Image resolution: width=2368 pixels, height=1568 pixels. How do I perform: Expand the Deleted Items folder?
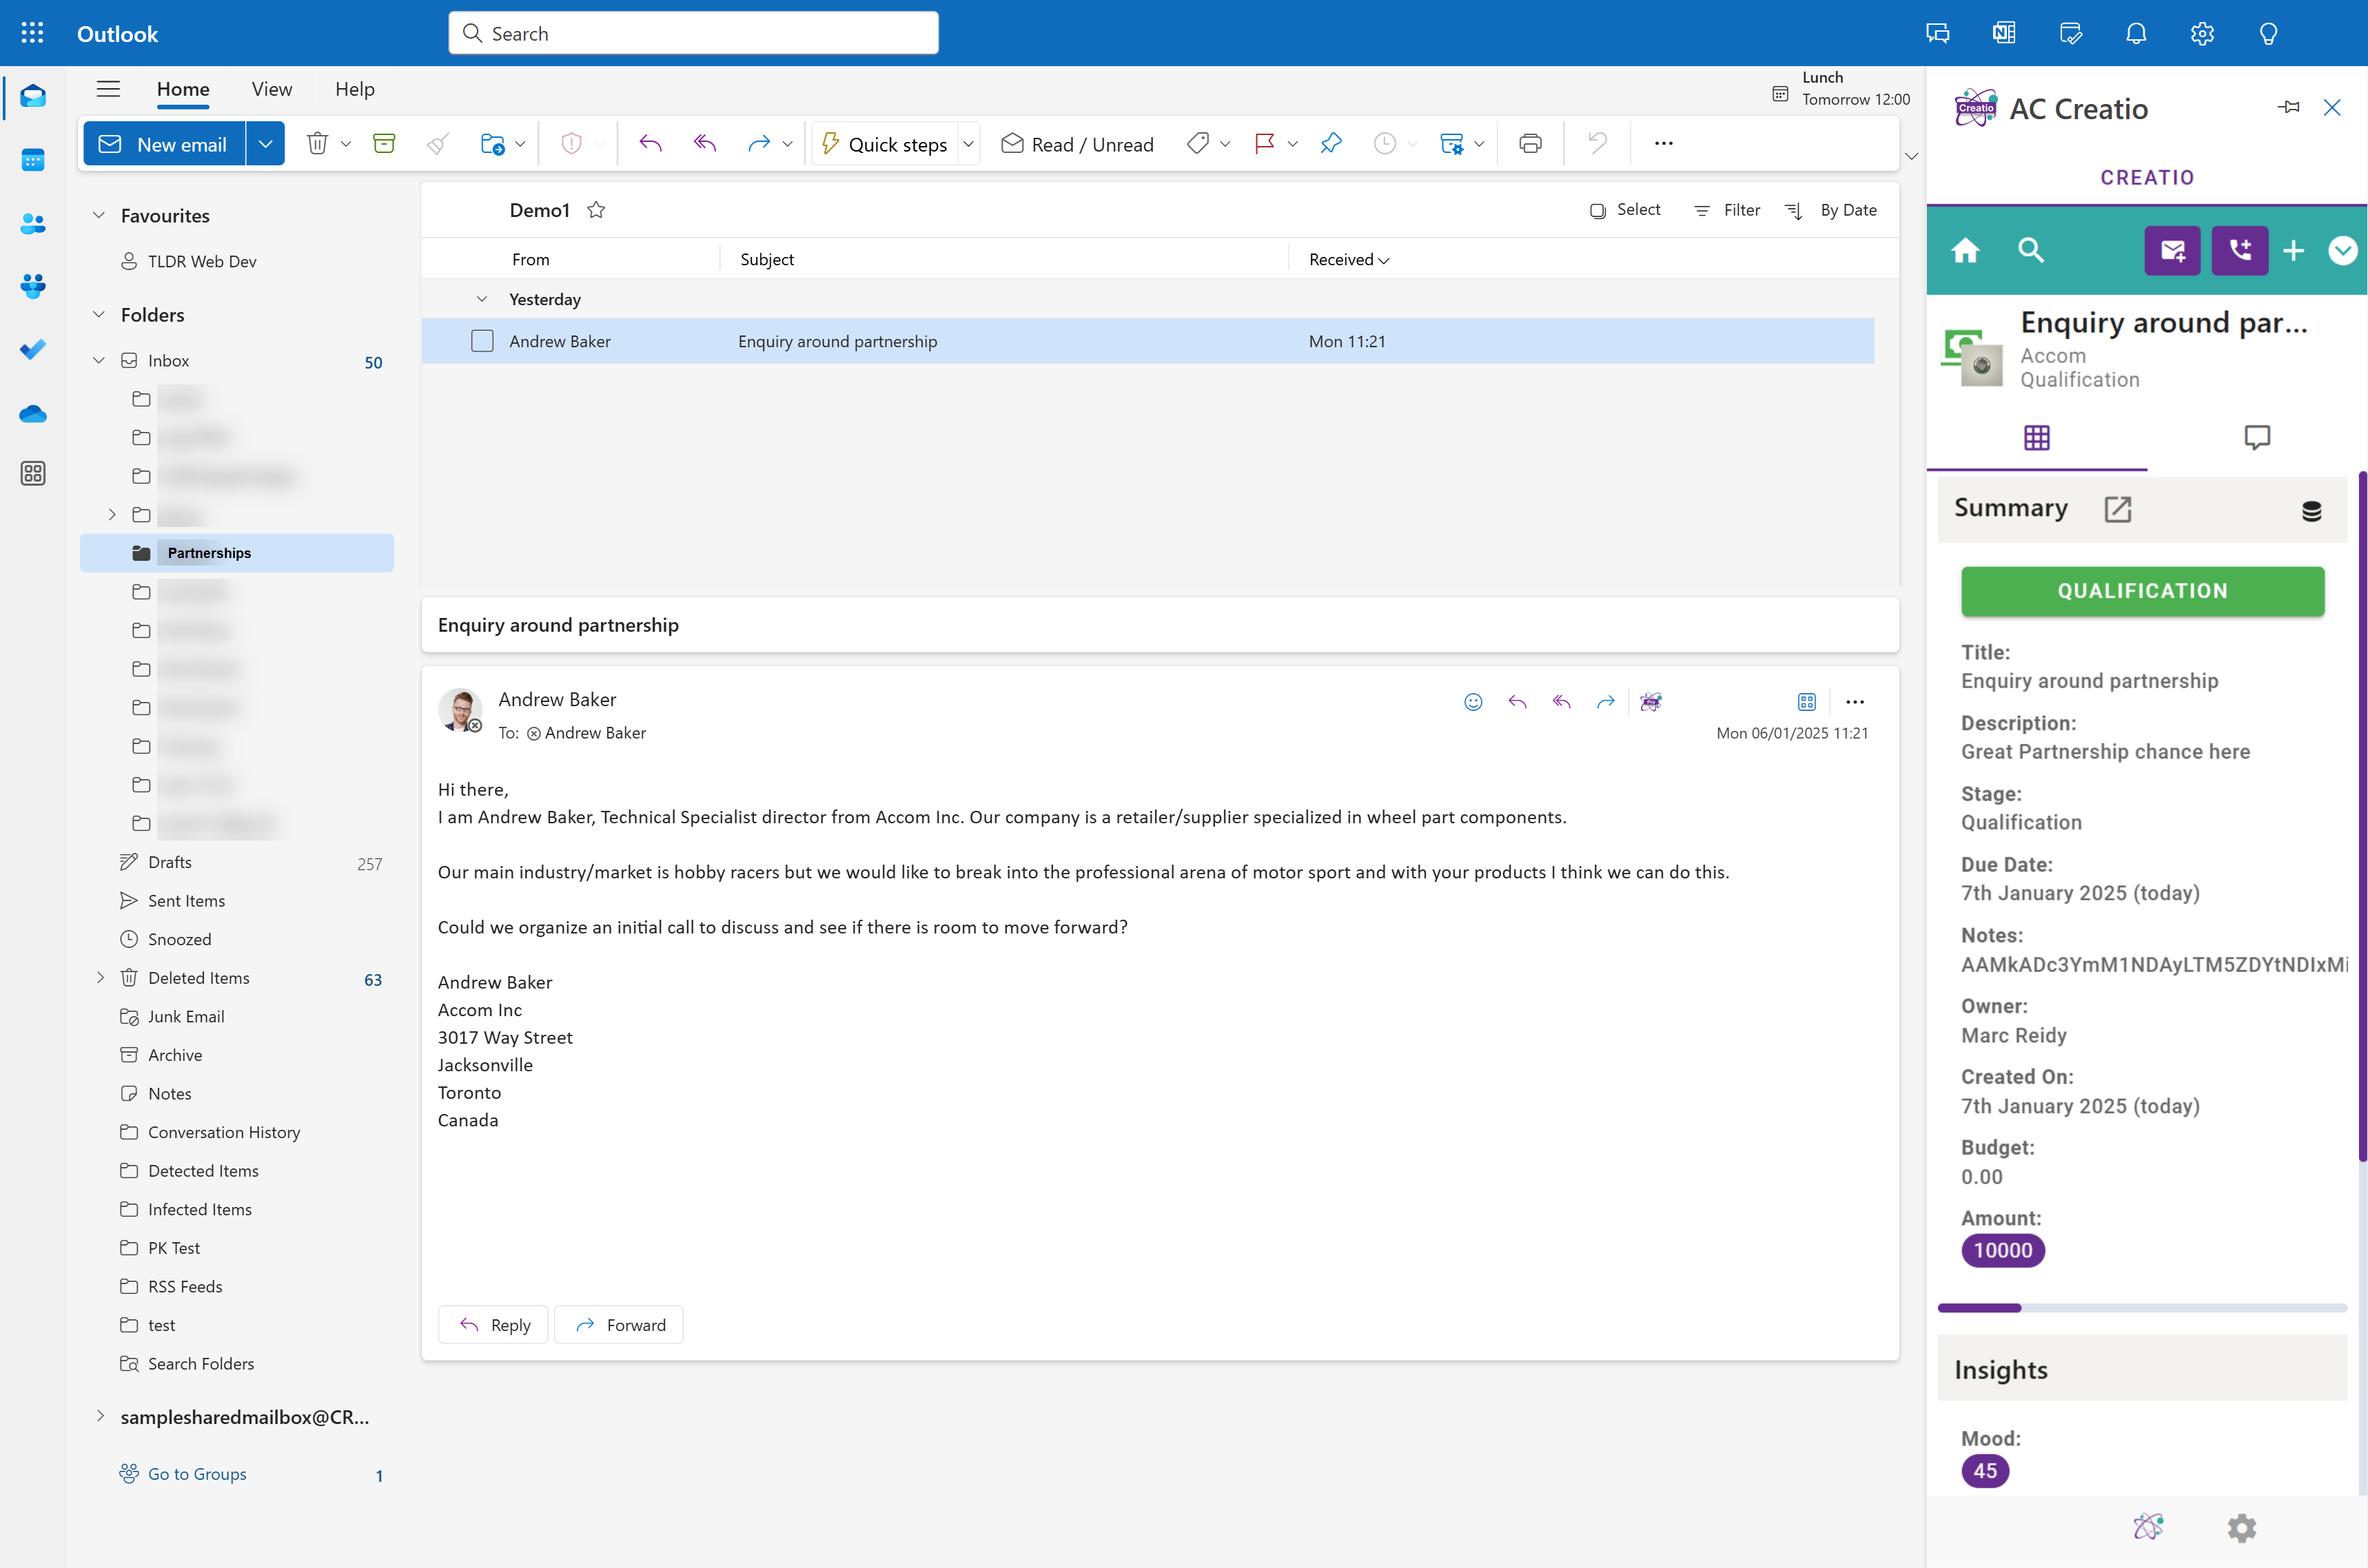coord(99,978)
